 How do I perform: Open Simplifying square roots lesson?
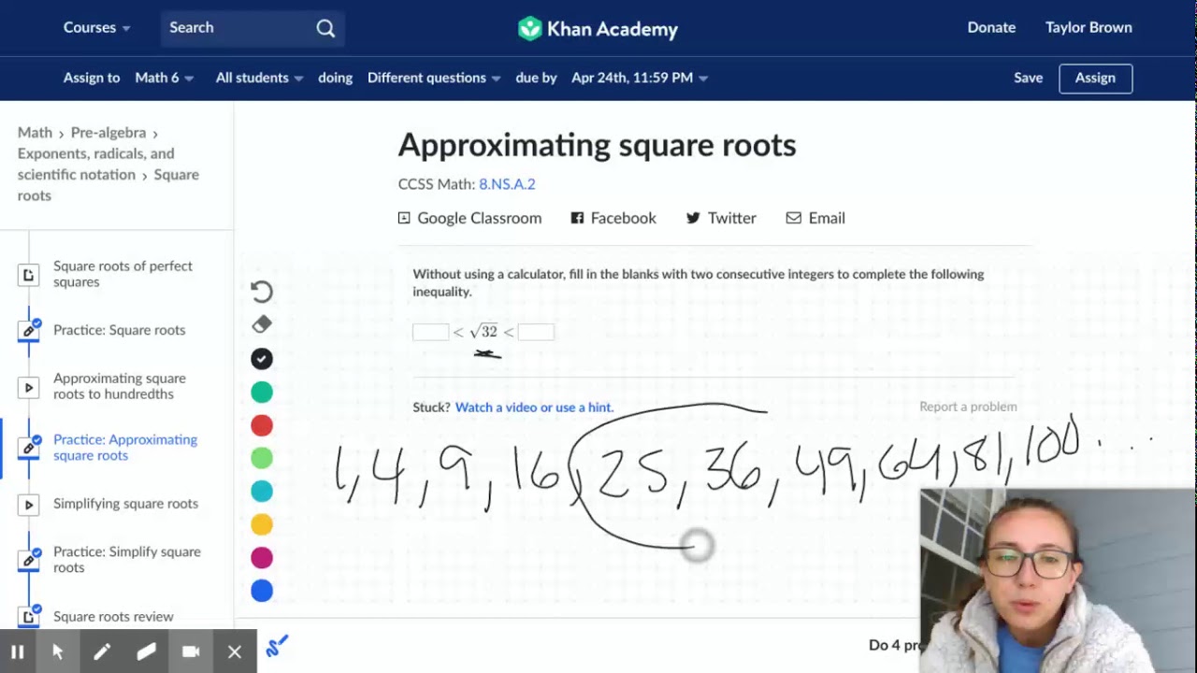click(125, 504)
